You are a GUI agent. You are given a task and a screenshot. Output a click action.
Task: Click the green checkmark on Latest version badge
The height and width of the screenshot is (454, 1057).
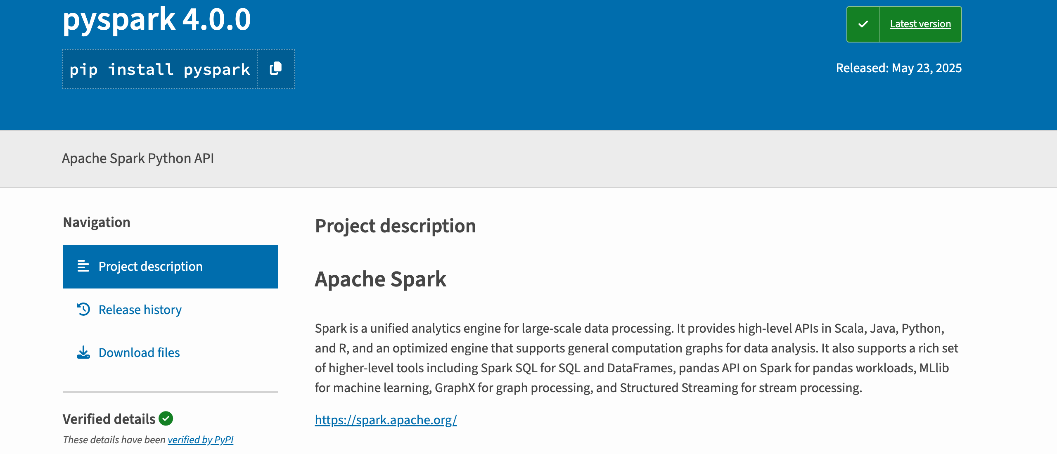click(x=863, y=24)
